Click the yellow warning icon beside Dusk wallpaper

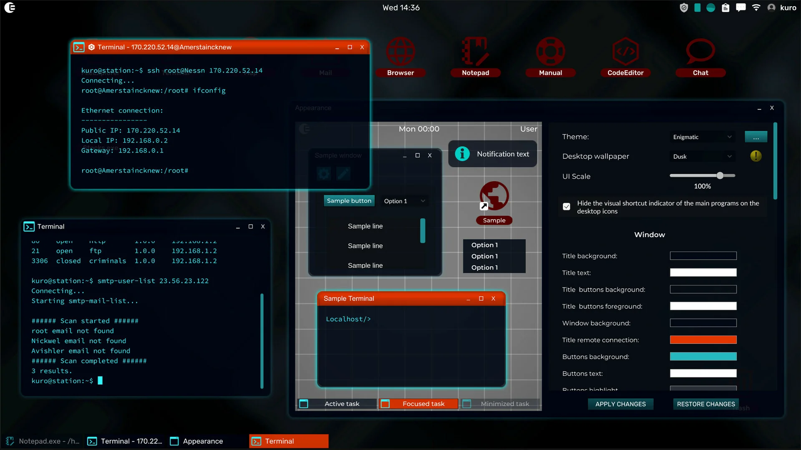pyautogui.click(x=756, y=156)
